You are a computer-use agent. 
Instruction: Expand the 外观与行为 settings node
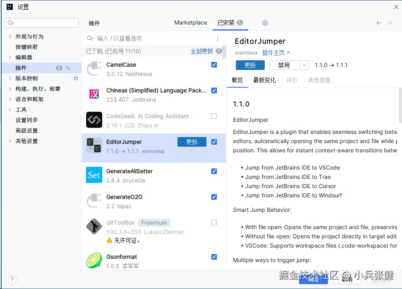point(10,37)
